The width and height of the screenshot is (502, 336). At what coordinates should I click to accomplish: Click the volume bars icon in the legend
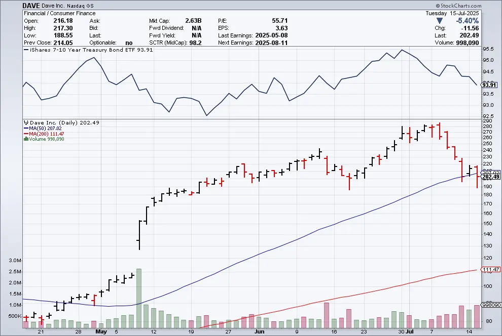coord(26,139)
